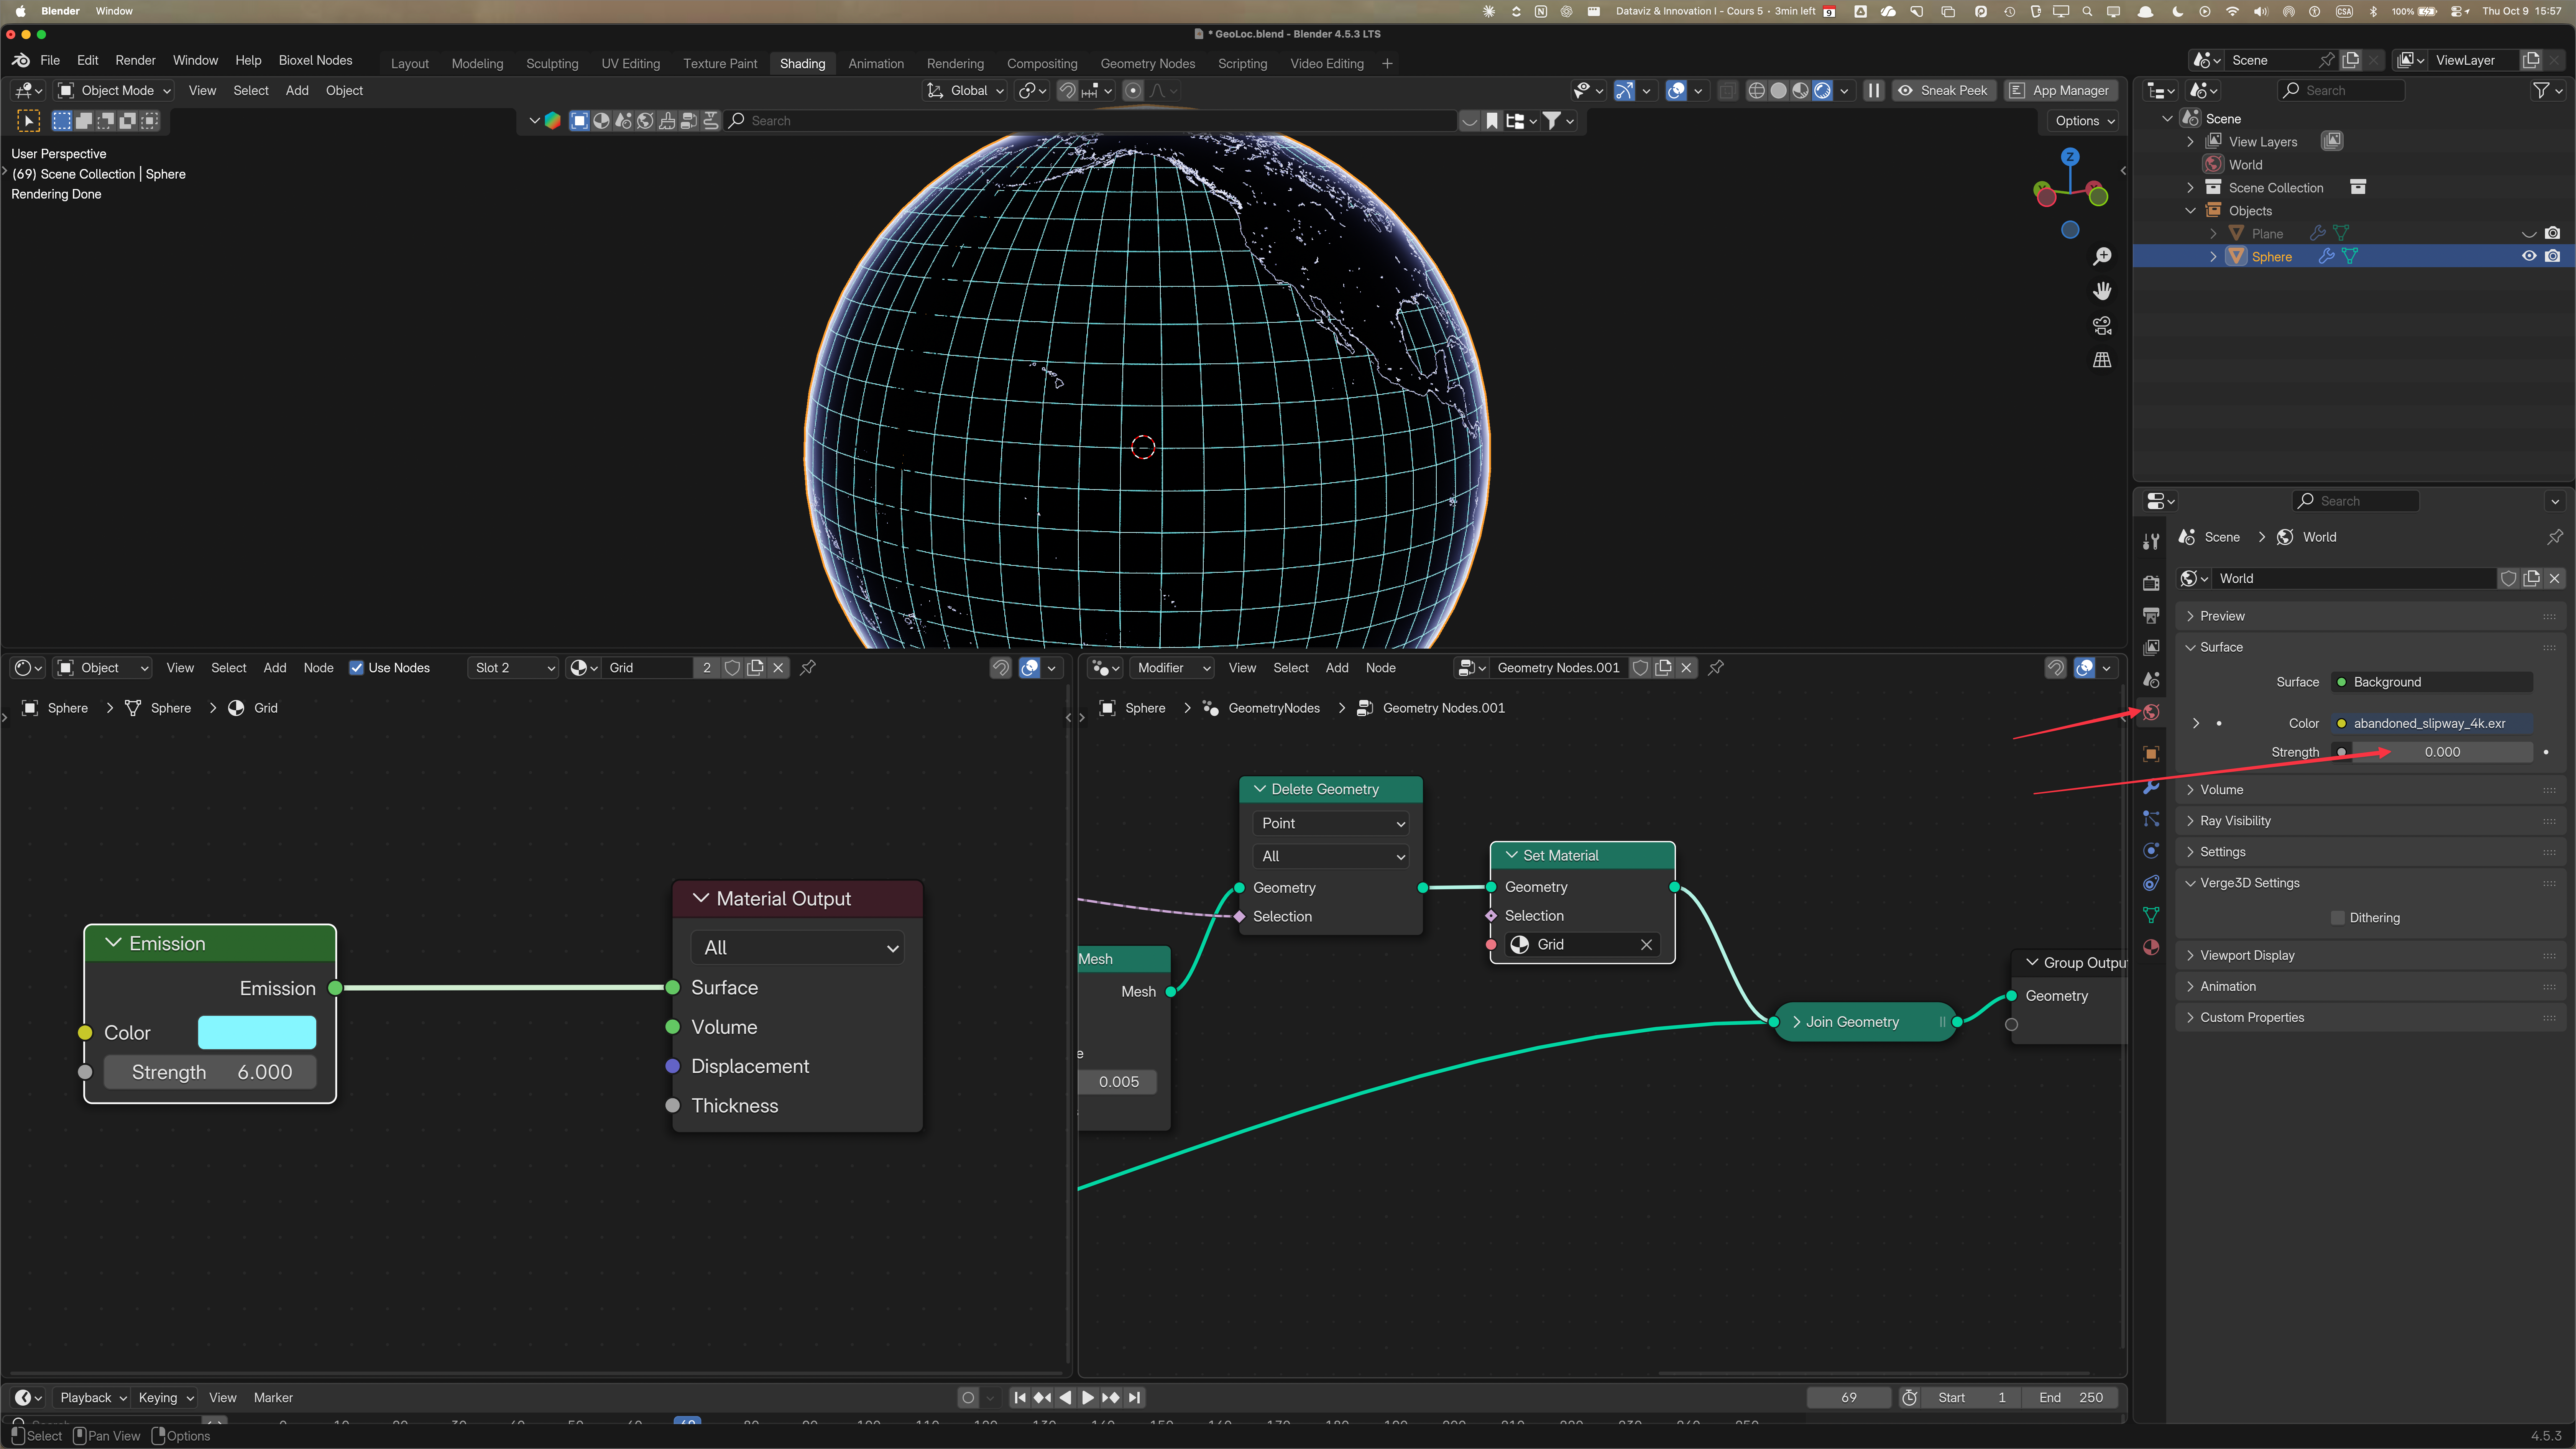Toggle Sphere visibility eye in outliner

(2529, 256)
